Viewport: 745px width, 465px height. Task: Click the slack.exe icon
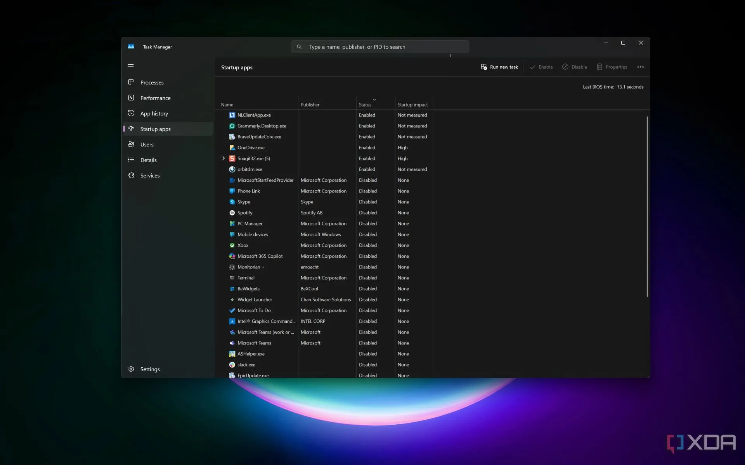pyautogui.click(x=232, y=365)
